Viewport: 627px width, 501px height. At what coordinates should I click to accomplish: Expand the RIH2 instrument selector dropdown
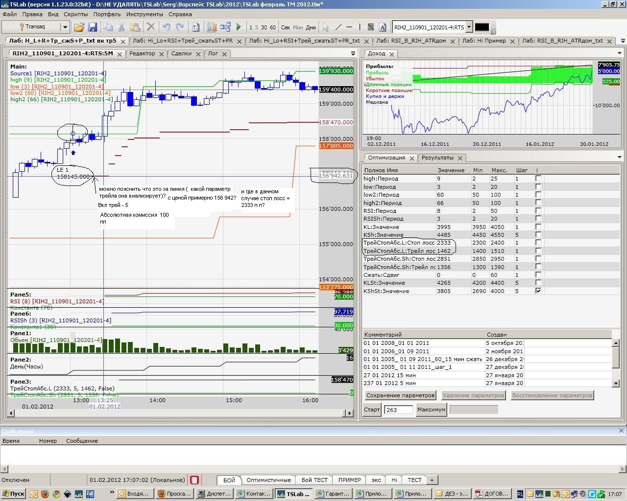tap(469, 27)
